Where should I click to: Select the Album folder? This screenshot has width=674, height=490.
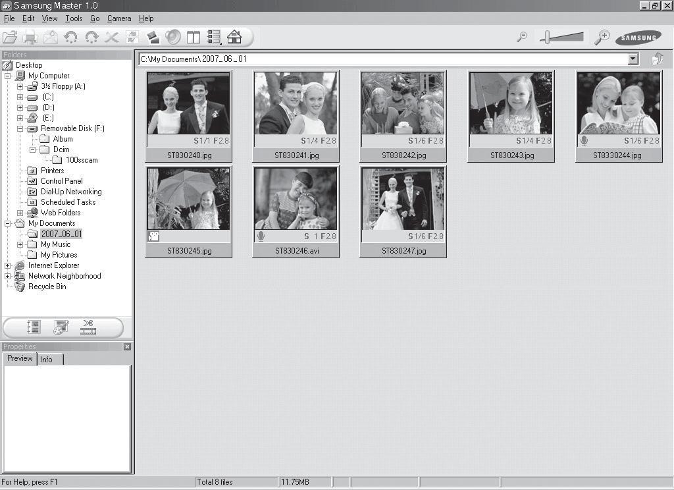click(x=63, y=139)
